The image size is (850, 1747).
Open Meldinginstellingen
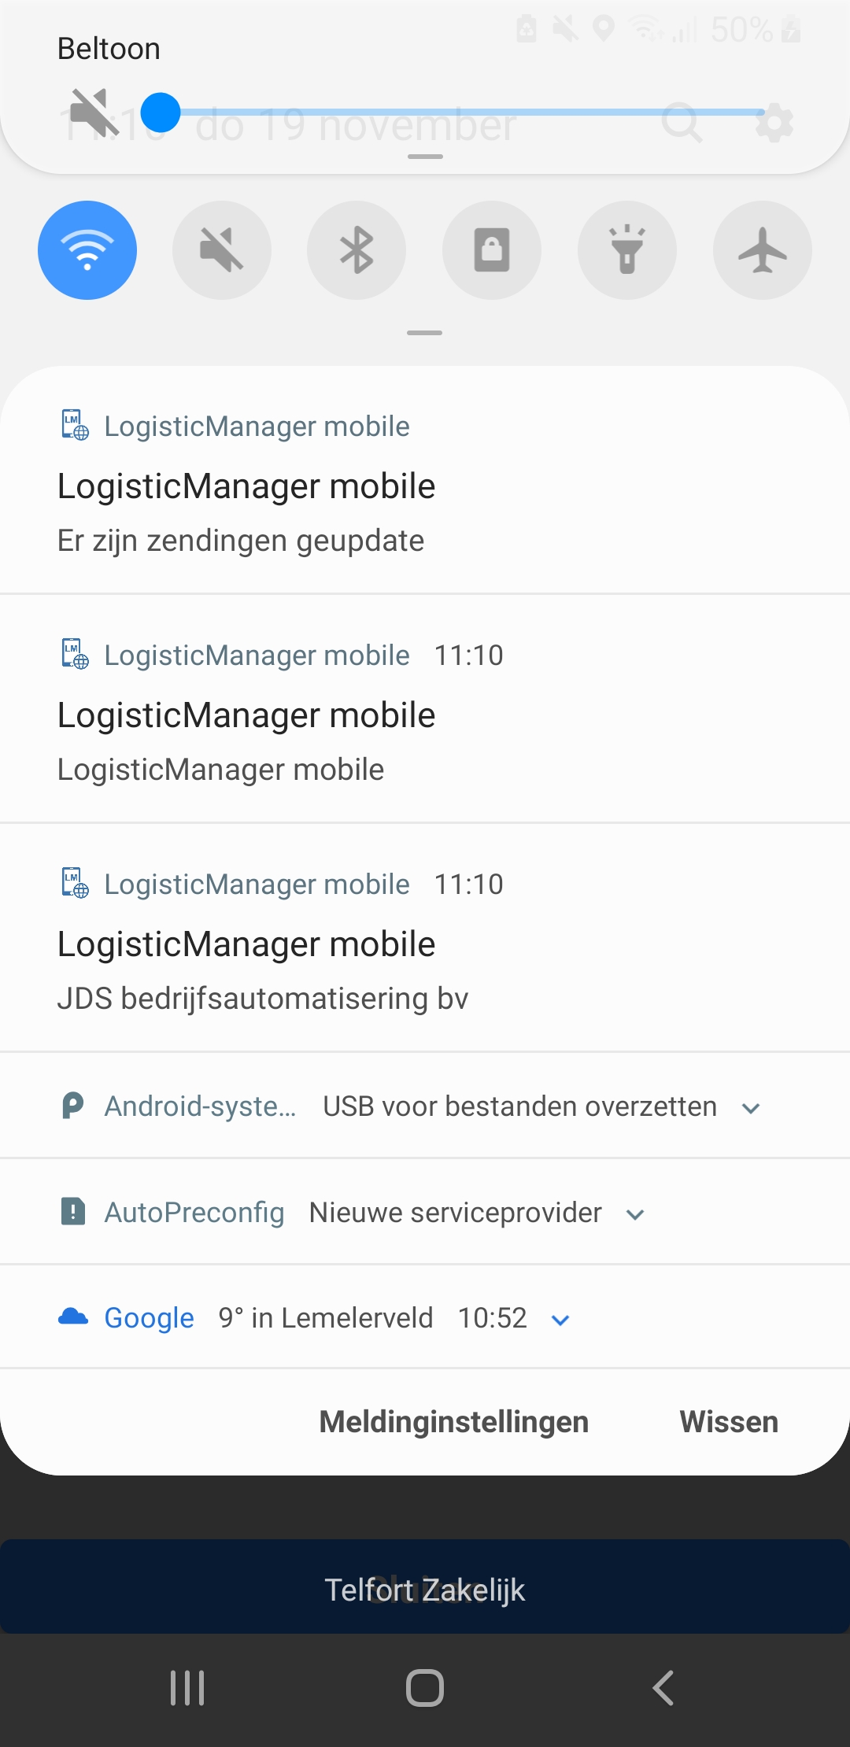tap(454, 1422)
